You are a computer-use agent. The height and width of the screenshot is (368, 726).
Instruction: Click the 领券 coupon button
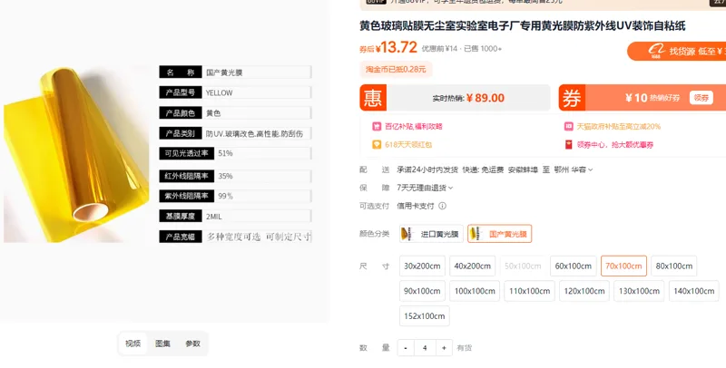(701, 98)
